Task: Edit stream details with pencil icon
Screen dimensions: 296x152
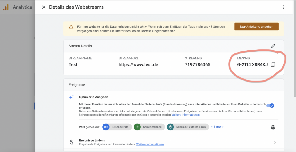Action: (x=273, y=46)
